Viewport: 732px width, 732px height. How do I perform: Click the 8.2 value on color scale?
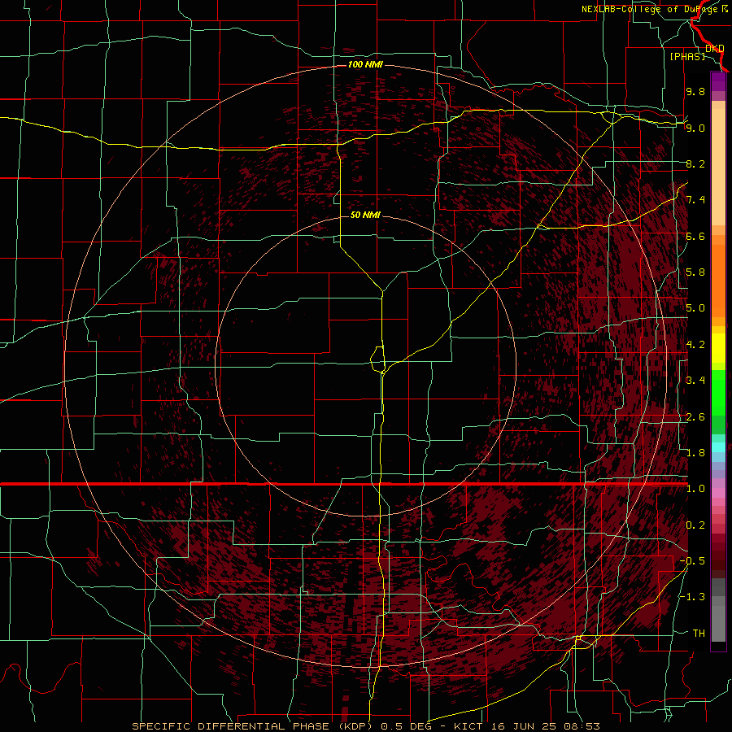point(695,163)
